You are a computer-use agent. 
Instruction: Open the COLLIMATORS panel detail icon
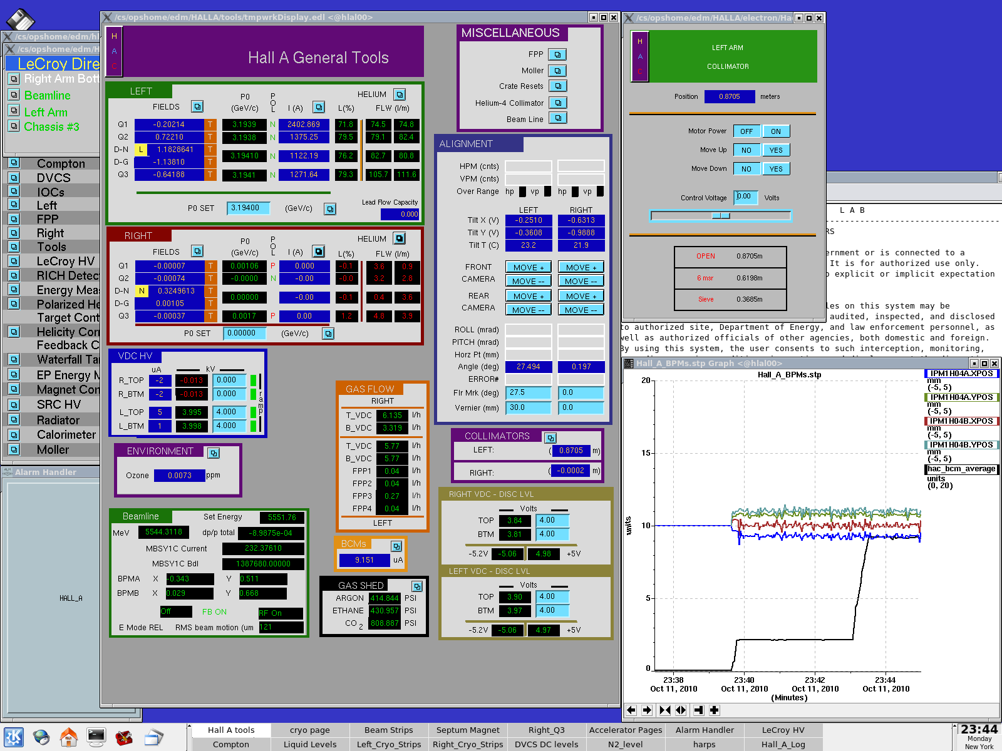(550, 437)
